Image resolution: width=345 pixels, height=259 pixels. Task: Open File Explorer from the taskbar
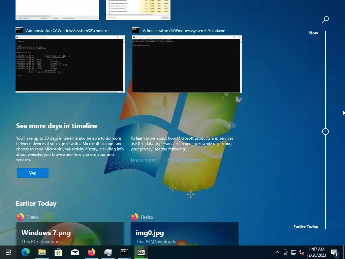tap(42, 252)
